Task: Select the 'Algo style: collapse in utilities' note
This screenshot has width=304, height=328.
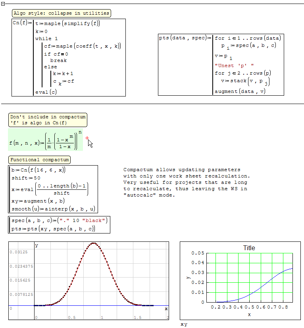Action: [61, 14]
